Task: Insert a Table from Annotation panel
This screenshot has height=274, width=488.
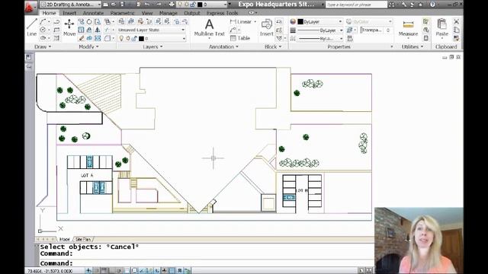Action: pos(240,38)
